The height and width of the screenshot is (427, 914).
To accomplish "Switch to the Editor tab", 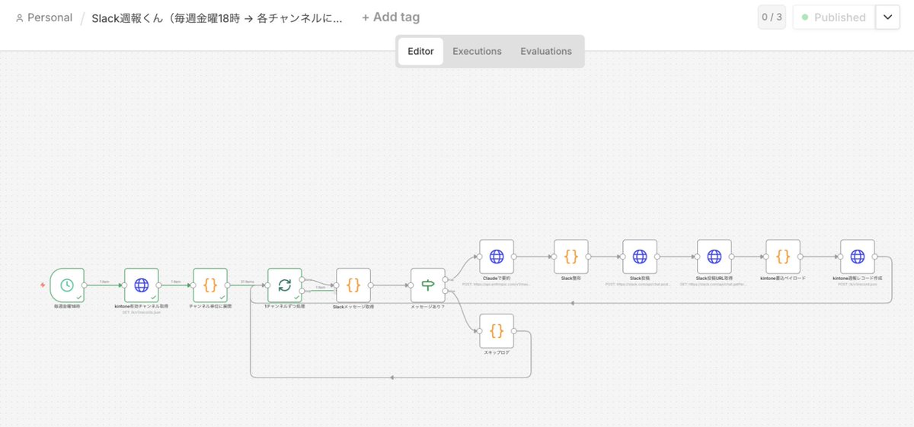I will coord(420,51).
